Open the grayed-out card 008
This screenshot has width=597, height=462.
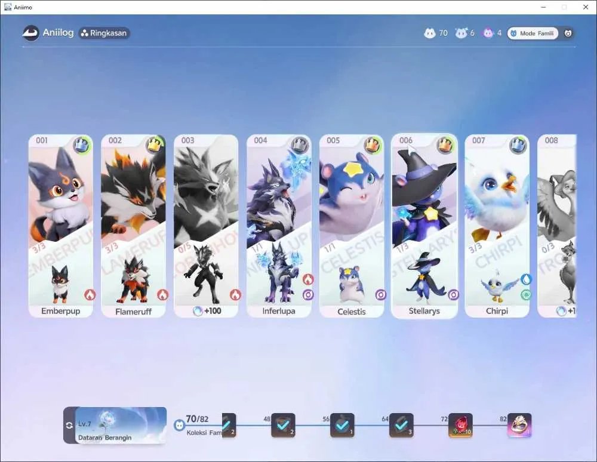click(557, 226)
